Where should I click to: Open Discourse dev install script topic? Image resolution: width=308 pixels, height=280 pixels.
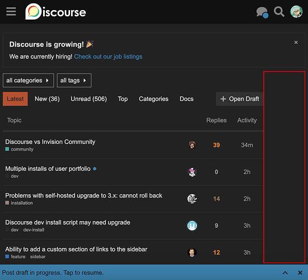(x=68, y=222)
